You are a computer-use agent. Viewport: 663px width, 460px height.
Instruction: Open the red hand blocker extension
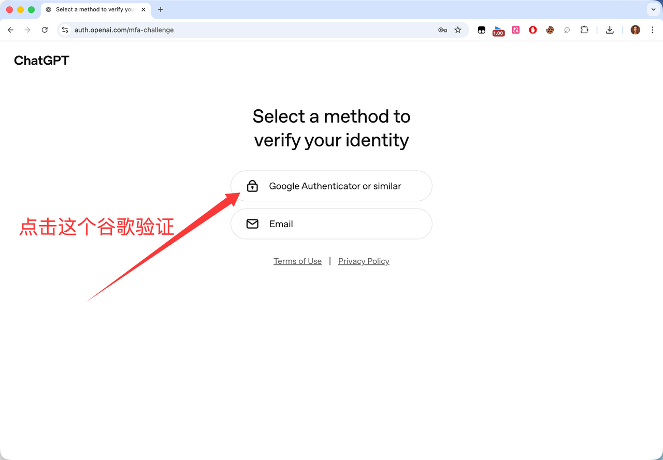click(x=532, y=30)
